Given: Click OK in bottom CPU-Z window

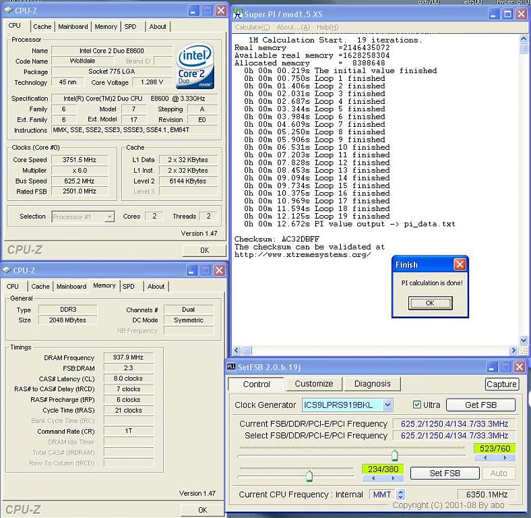Looking at the screenshot, I should point(203,510).
